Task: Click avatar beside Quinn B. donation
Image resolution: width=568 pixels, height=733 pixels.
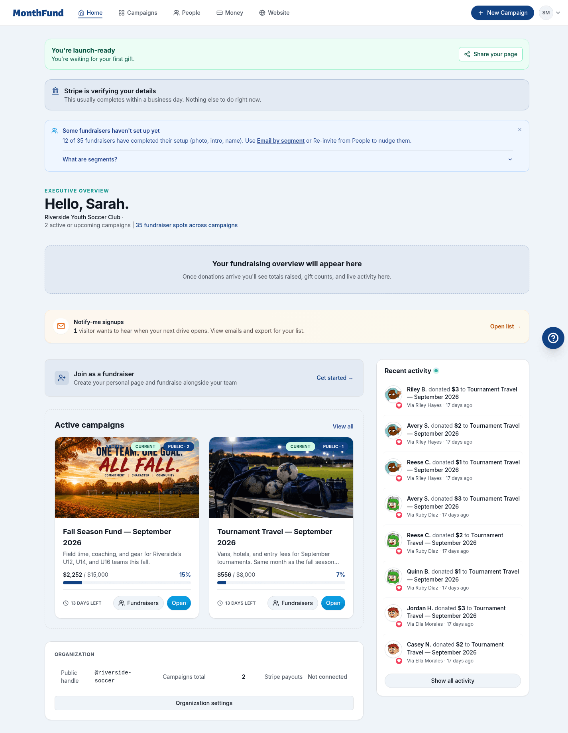Action: 393,576
